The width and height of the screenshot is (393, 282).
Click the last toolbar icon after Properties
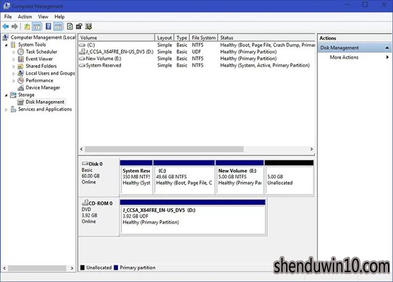[88, 26]
